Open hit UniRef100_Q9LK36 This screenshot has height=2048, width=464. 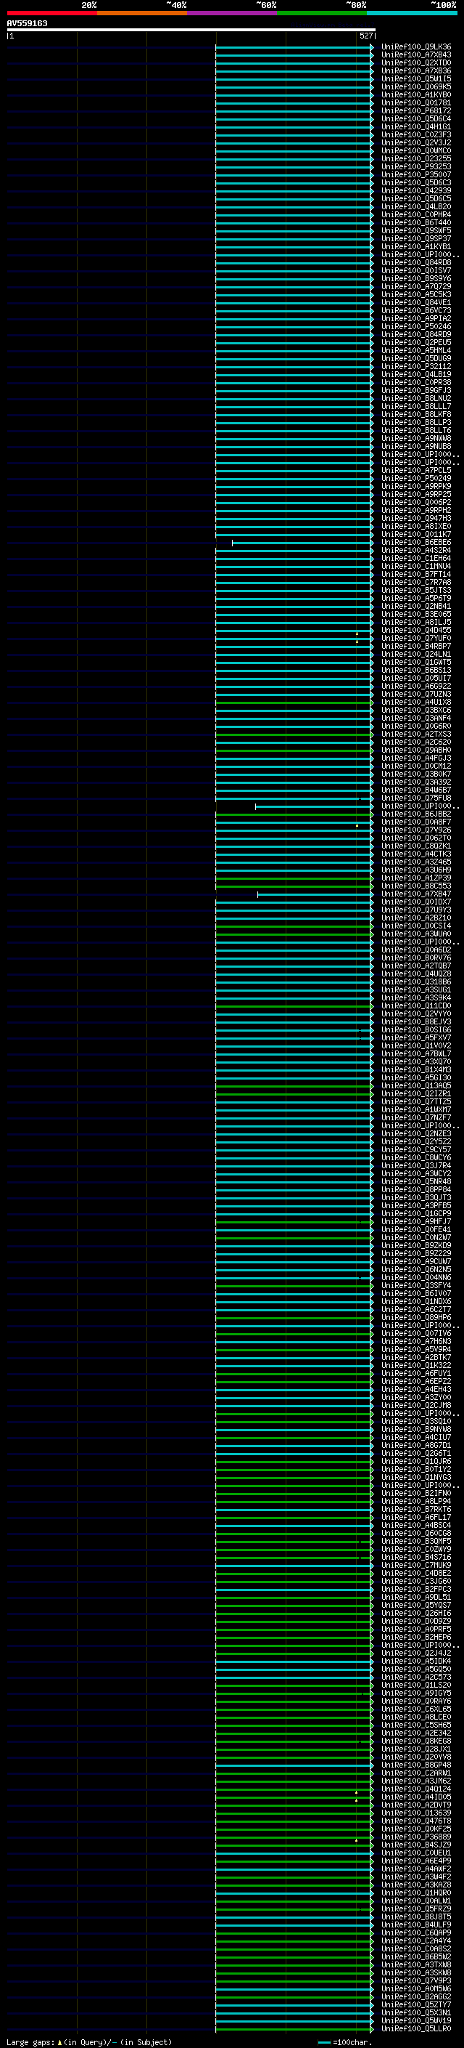(x=416, y=47)
